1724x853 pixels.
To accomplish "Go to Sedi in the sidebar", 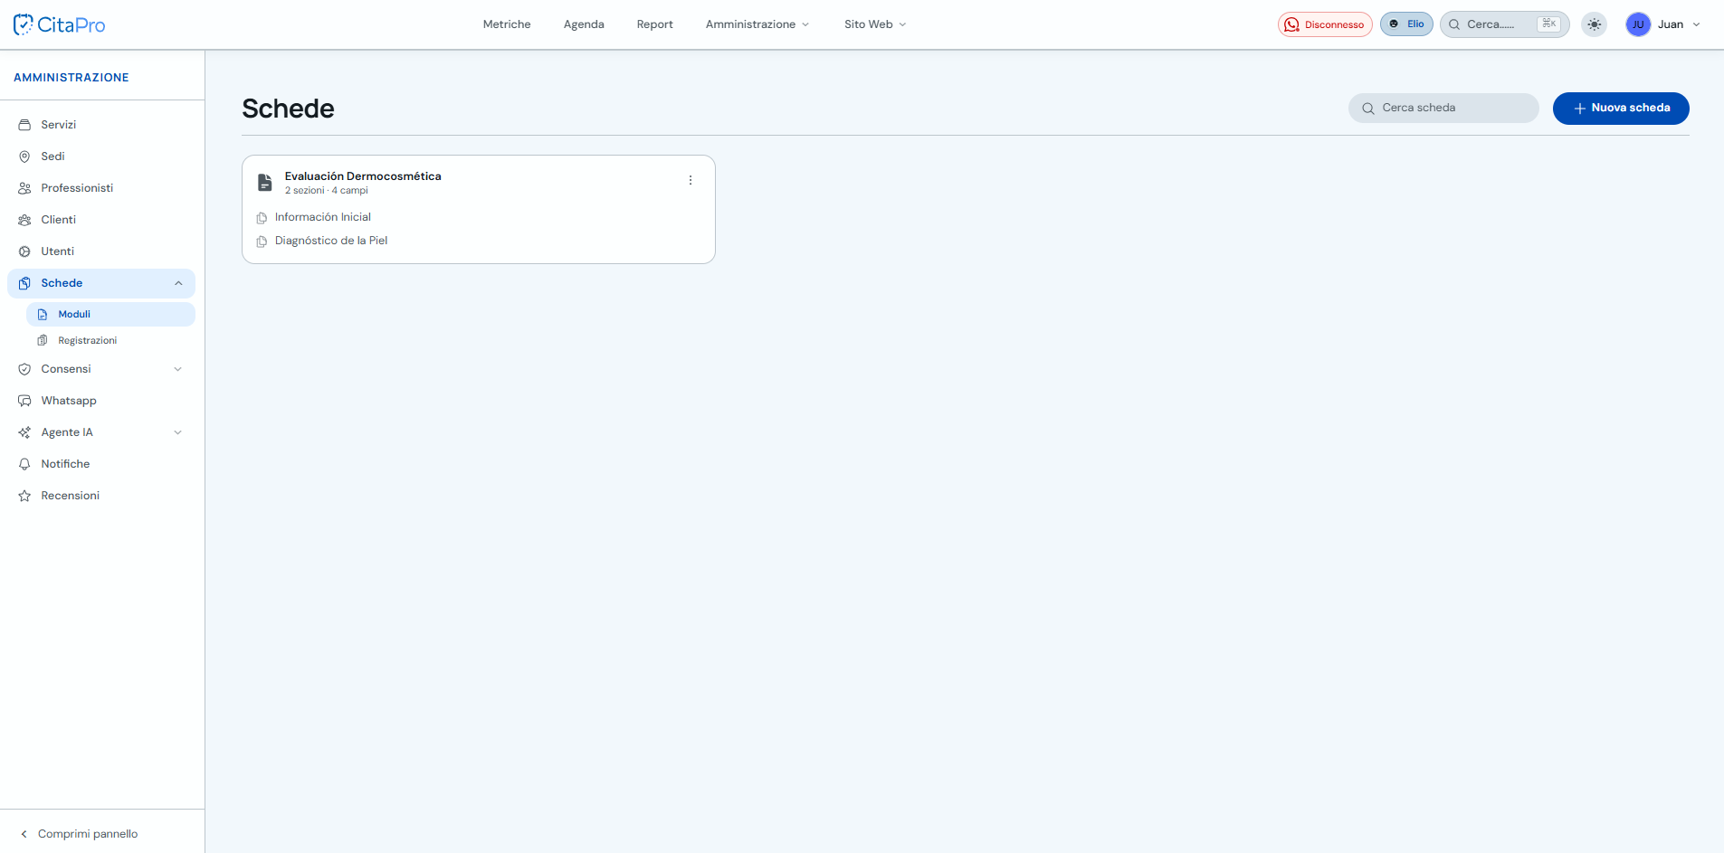I will point(101,156).
